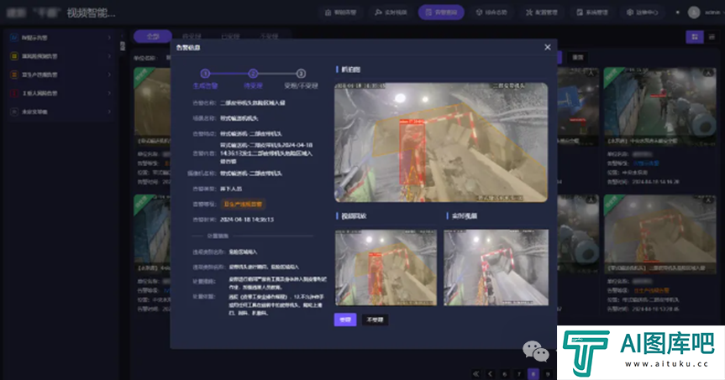Screen dimensions: 725x380
Task: Select the 不受理 tab above the list
Action: 269,36
